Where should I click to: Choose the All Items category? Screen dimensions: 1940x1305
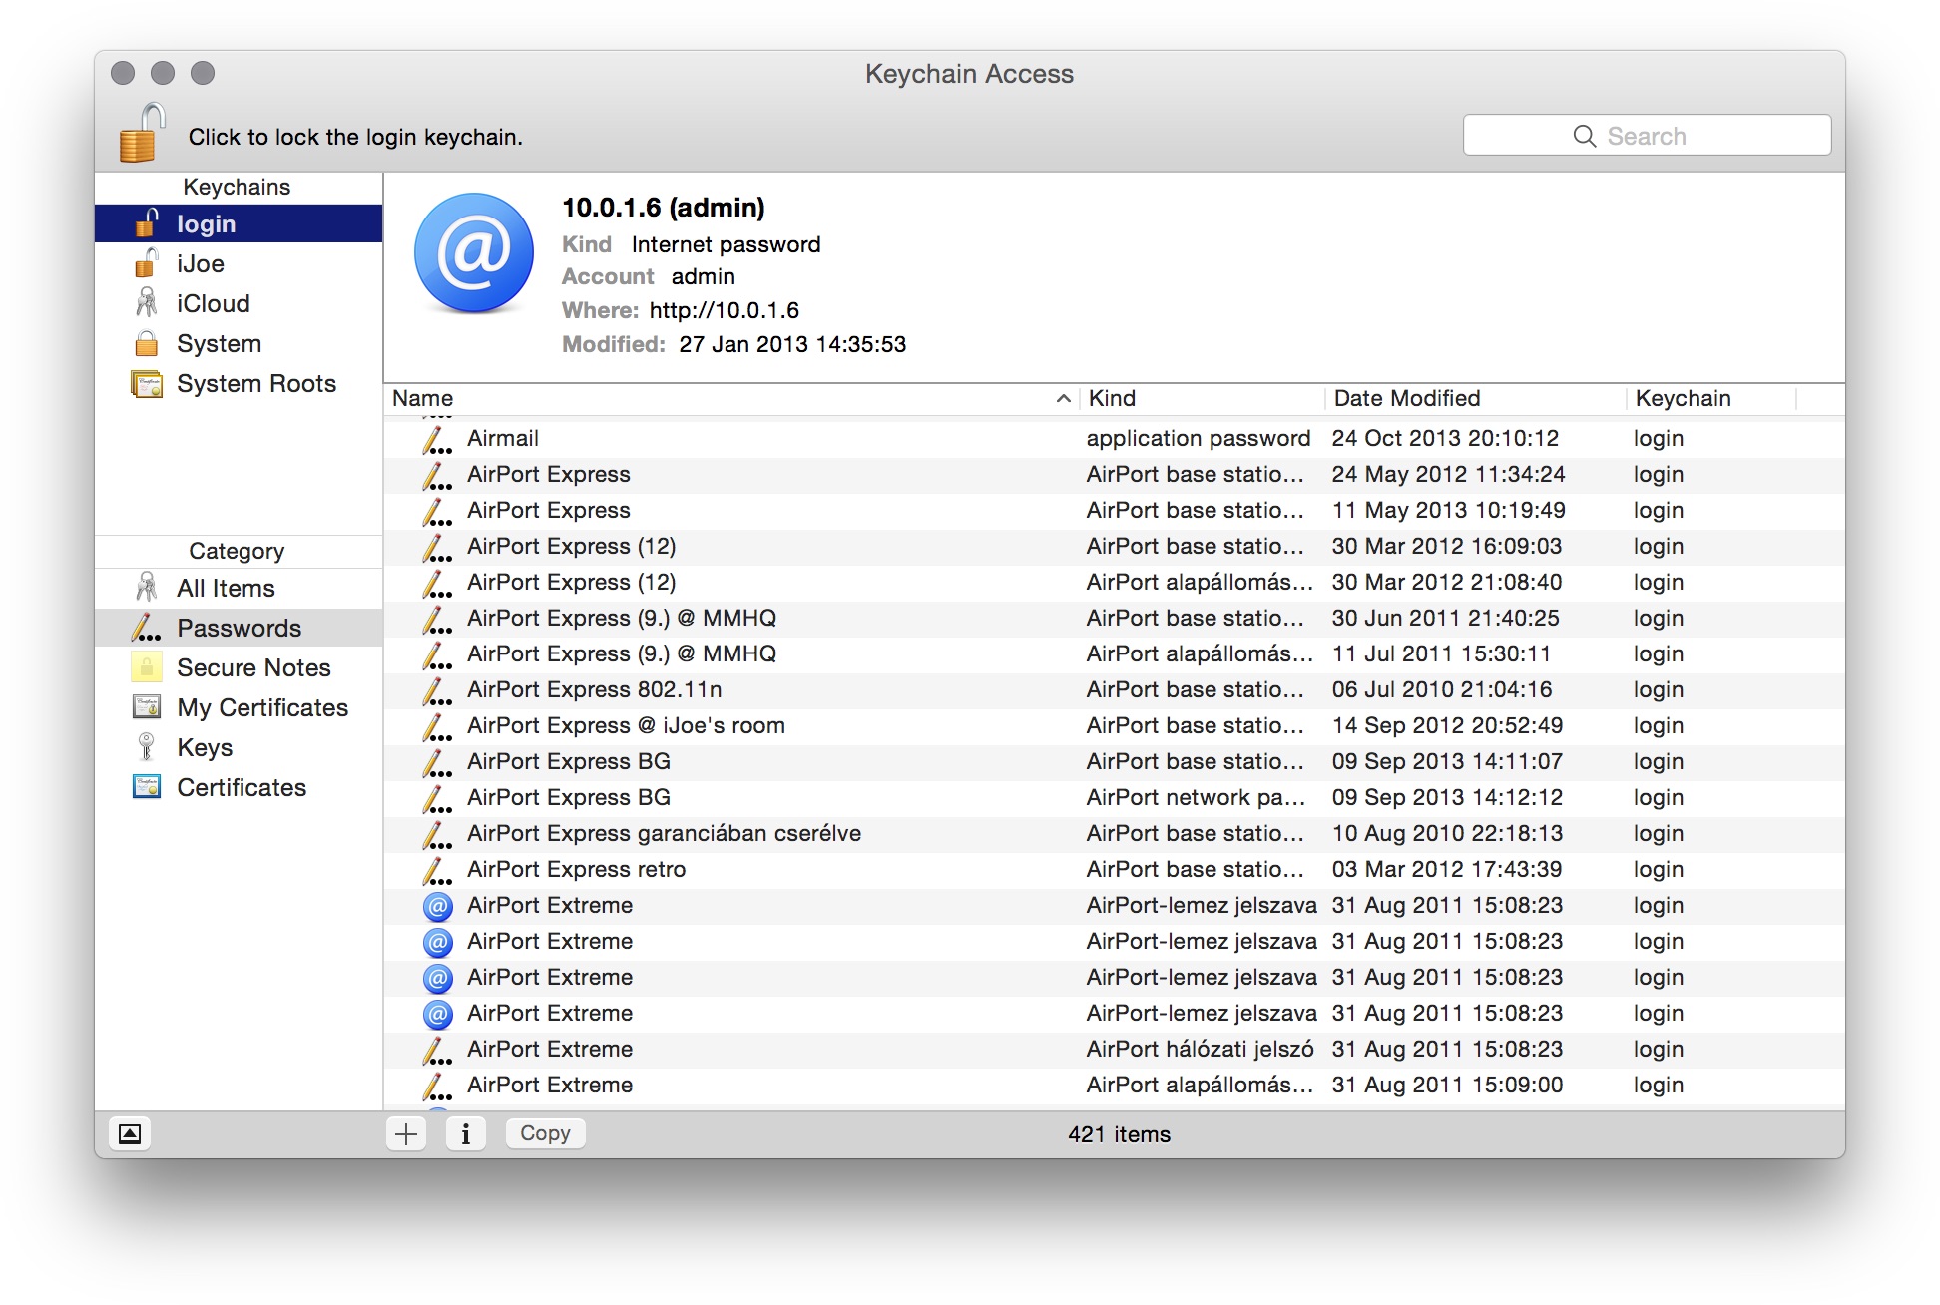239,588
